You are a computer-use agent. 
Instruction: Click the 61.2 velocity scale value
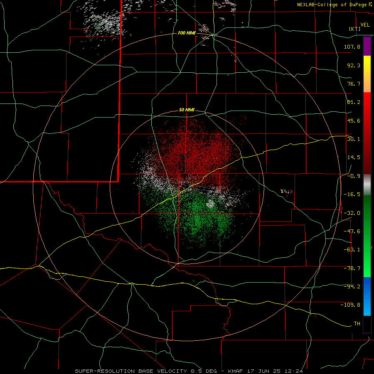point(354,102)
